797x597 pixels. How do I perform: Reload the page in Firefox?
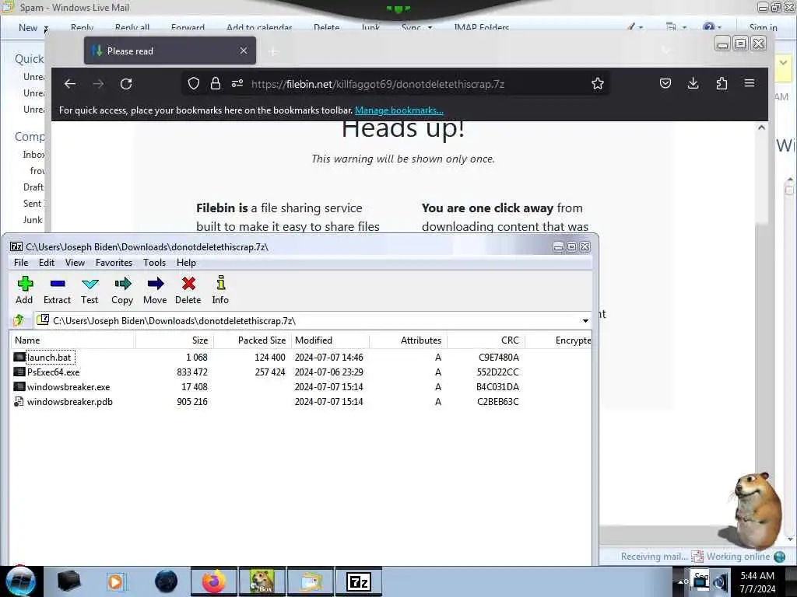[x=126, y=84]
